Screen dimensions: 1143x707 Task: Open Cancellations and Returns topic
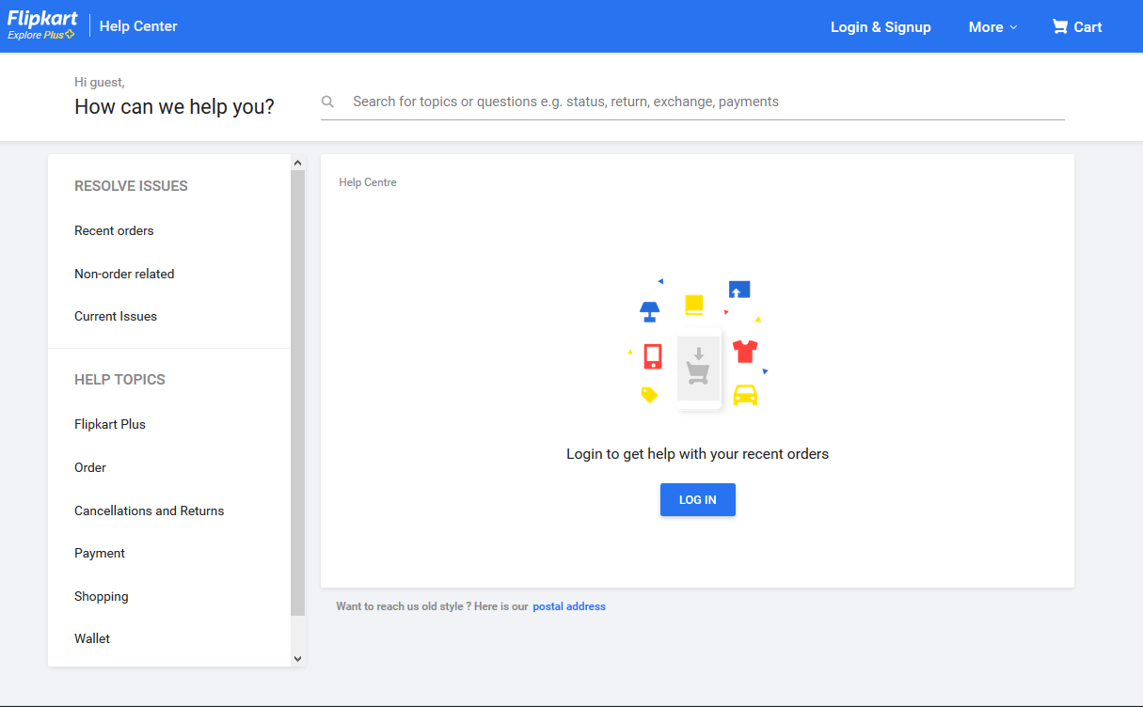[x=149, y=511]
